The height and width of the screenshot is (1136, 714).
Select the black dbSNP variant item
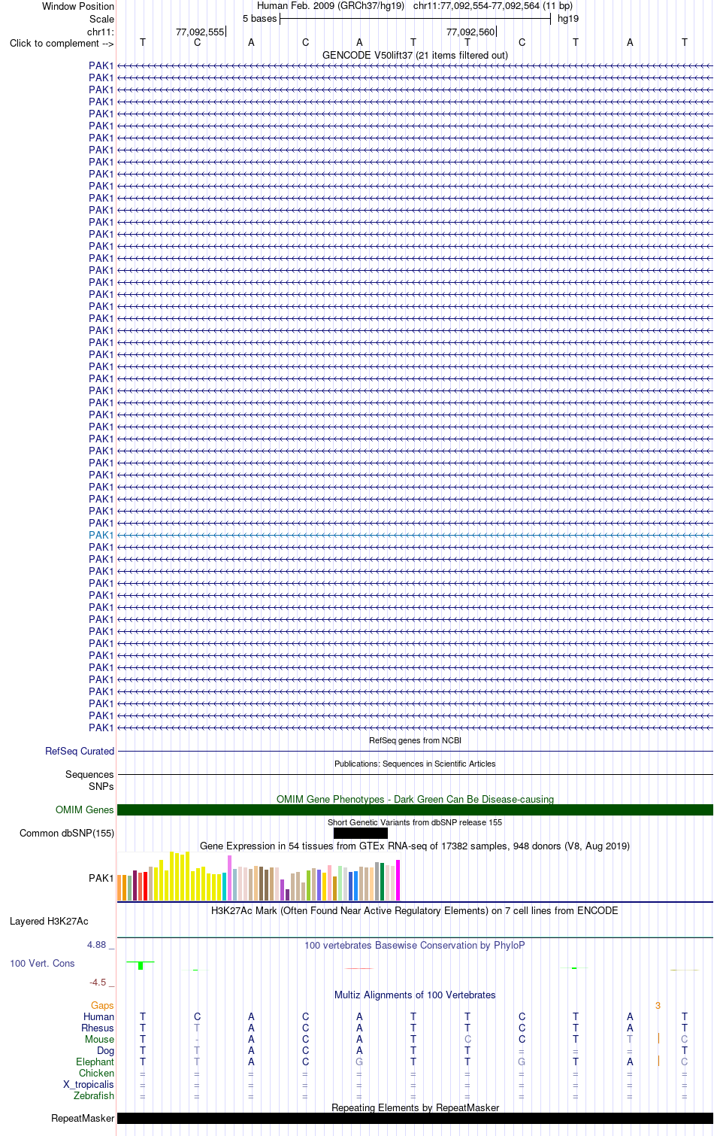[361, 833]
